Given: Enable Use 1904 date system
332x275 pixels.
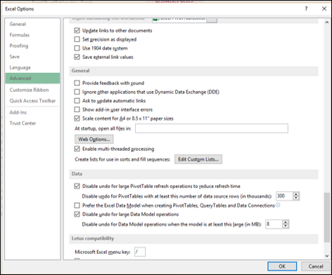Looking at the screenshot, I should pos(77,48).
